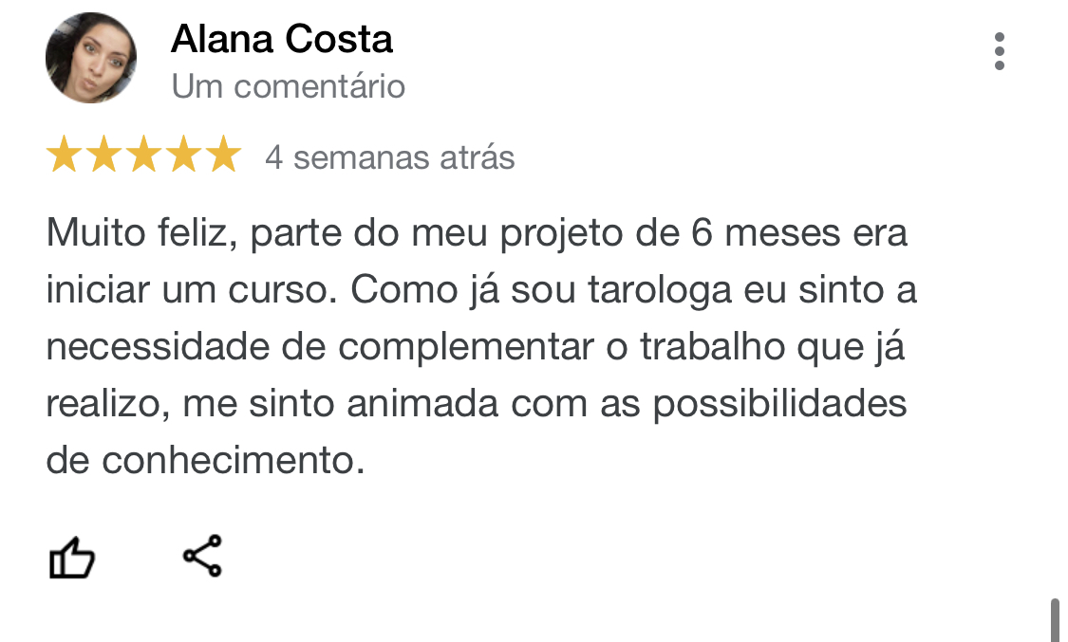Open Alana Costa's profile picture
The width and height of the screenshot is (1068, 642).
[91, 58]
